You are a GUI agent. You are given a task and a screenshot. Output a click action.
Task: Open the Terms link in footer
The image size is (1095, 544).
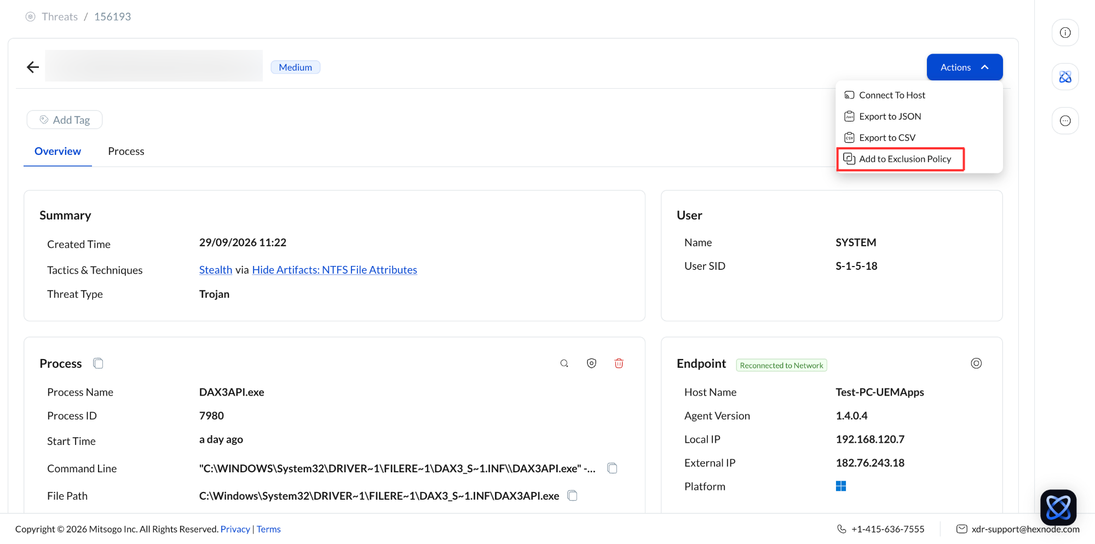point(269,529)
